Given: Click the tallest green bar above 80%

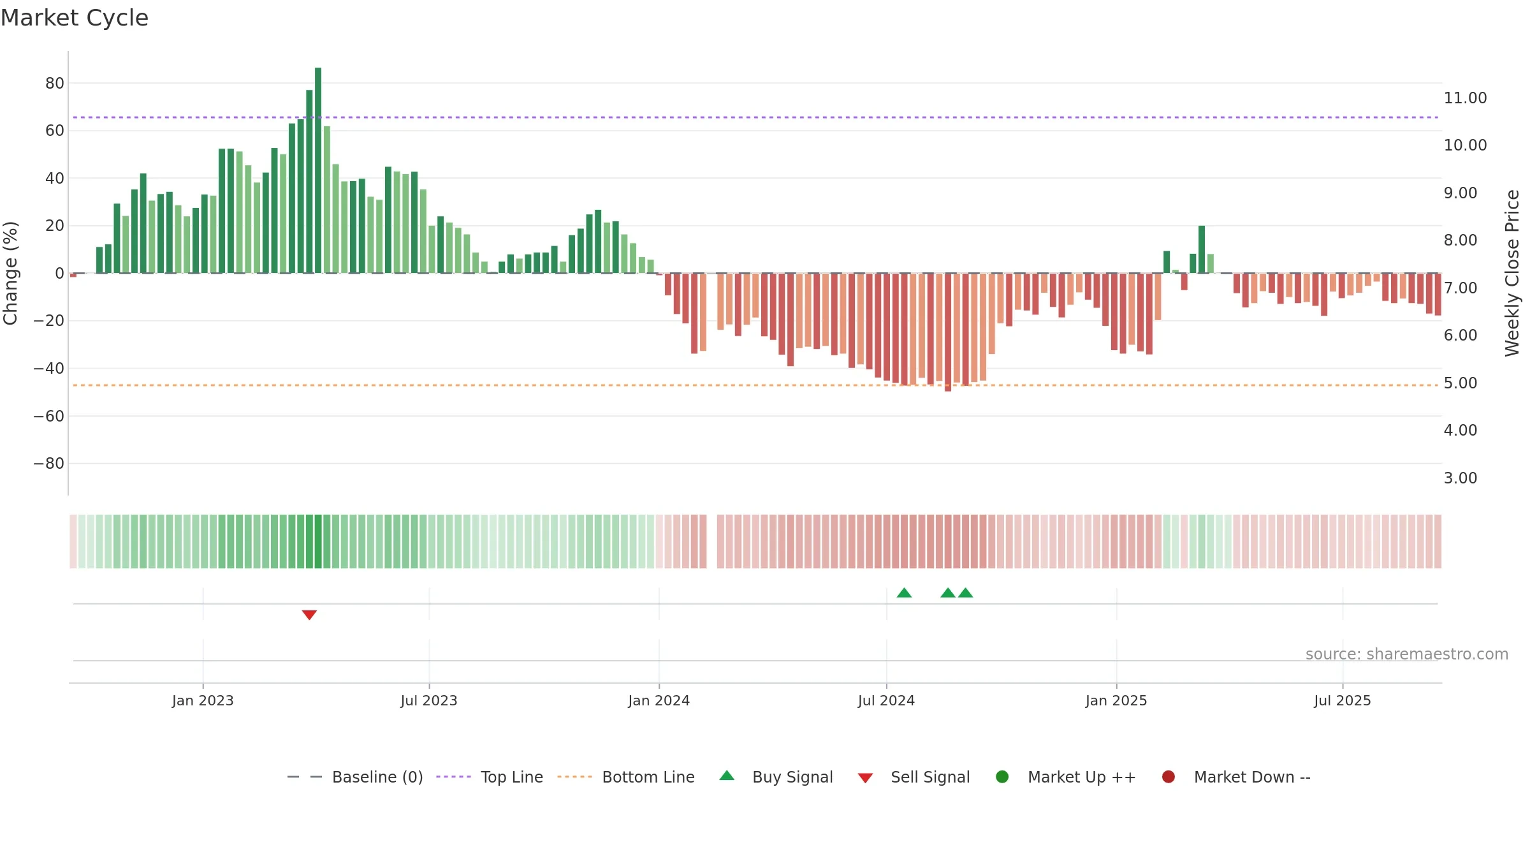Looking at the screenshot, I should pyautogui.click(x=318, y=170).
